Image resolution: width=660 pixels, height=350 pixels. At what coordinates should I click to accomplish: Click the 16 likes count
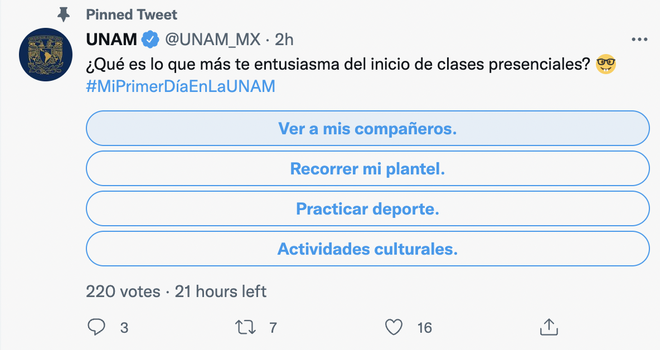click(425, 328)
